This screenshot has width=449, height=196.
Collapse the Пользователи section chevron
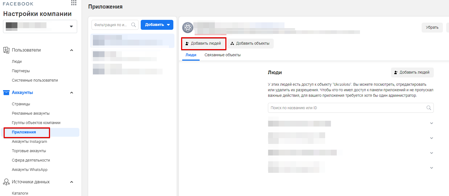(x=72, y=50)
